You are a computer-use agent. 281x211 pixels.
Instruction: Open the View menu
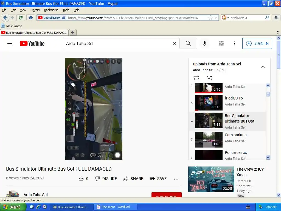click(x=23, y=10)
